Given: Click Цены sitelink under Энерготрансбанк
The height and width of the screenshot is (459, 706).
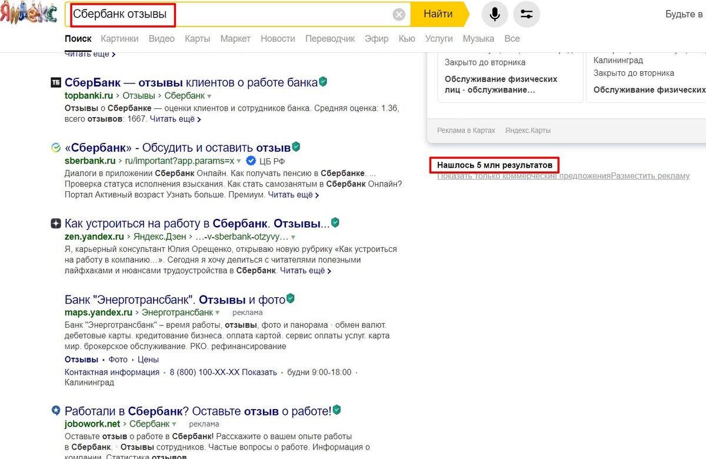Looking at the screenshot, I should tap(148, 360).
